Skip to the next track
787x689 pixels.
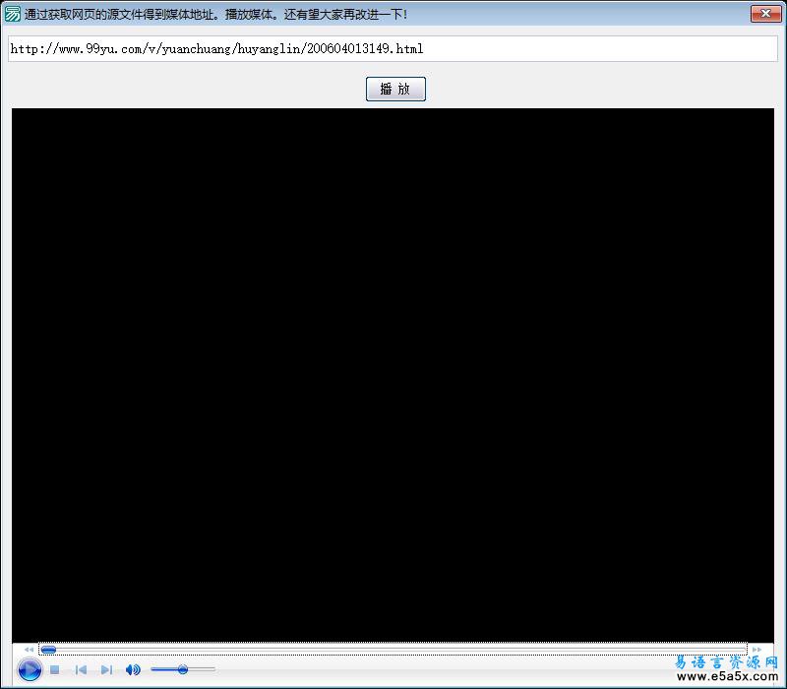(106, 669)
